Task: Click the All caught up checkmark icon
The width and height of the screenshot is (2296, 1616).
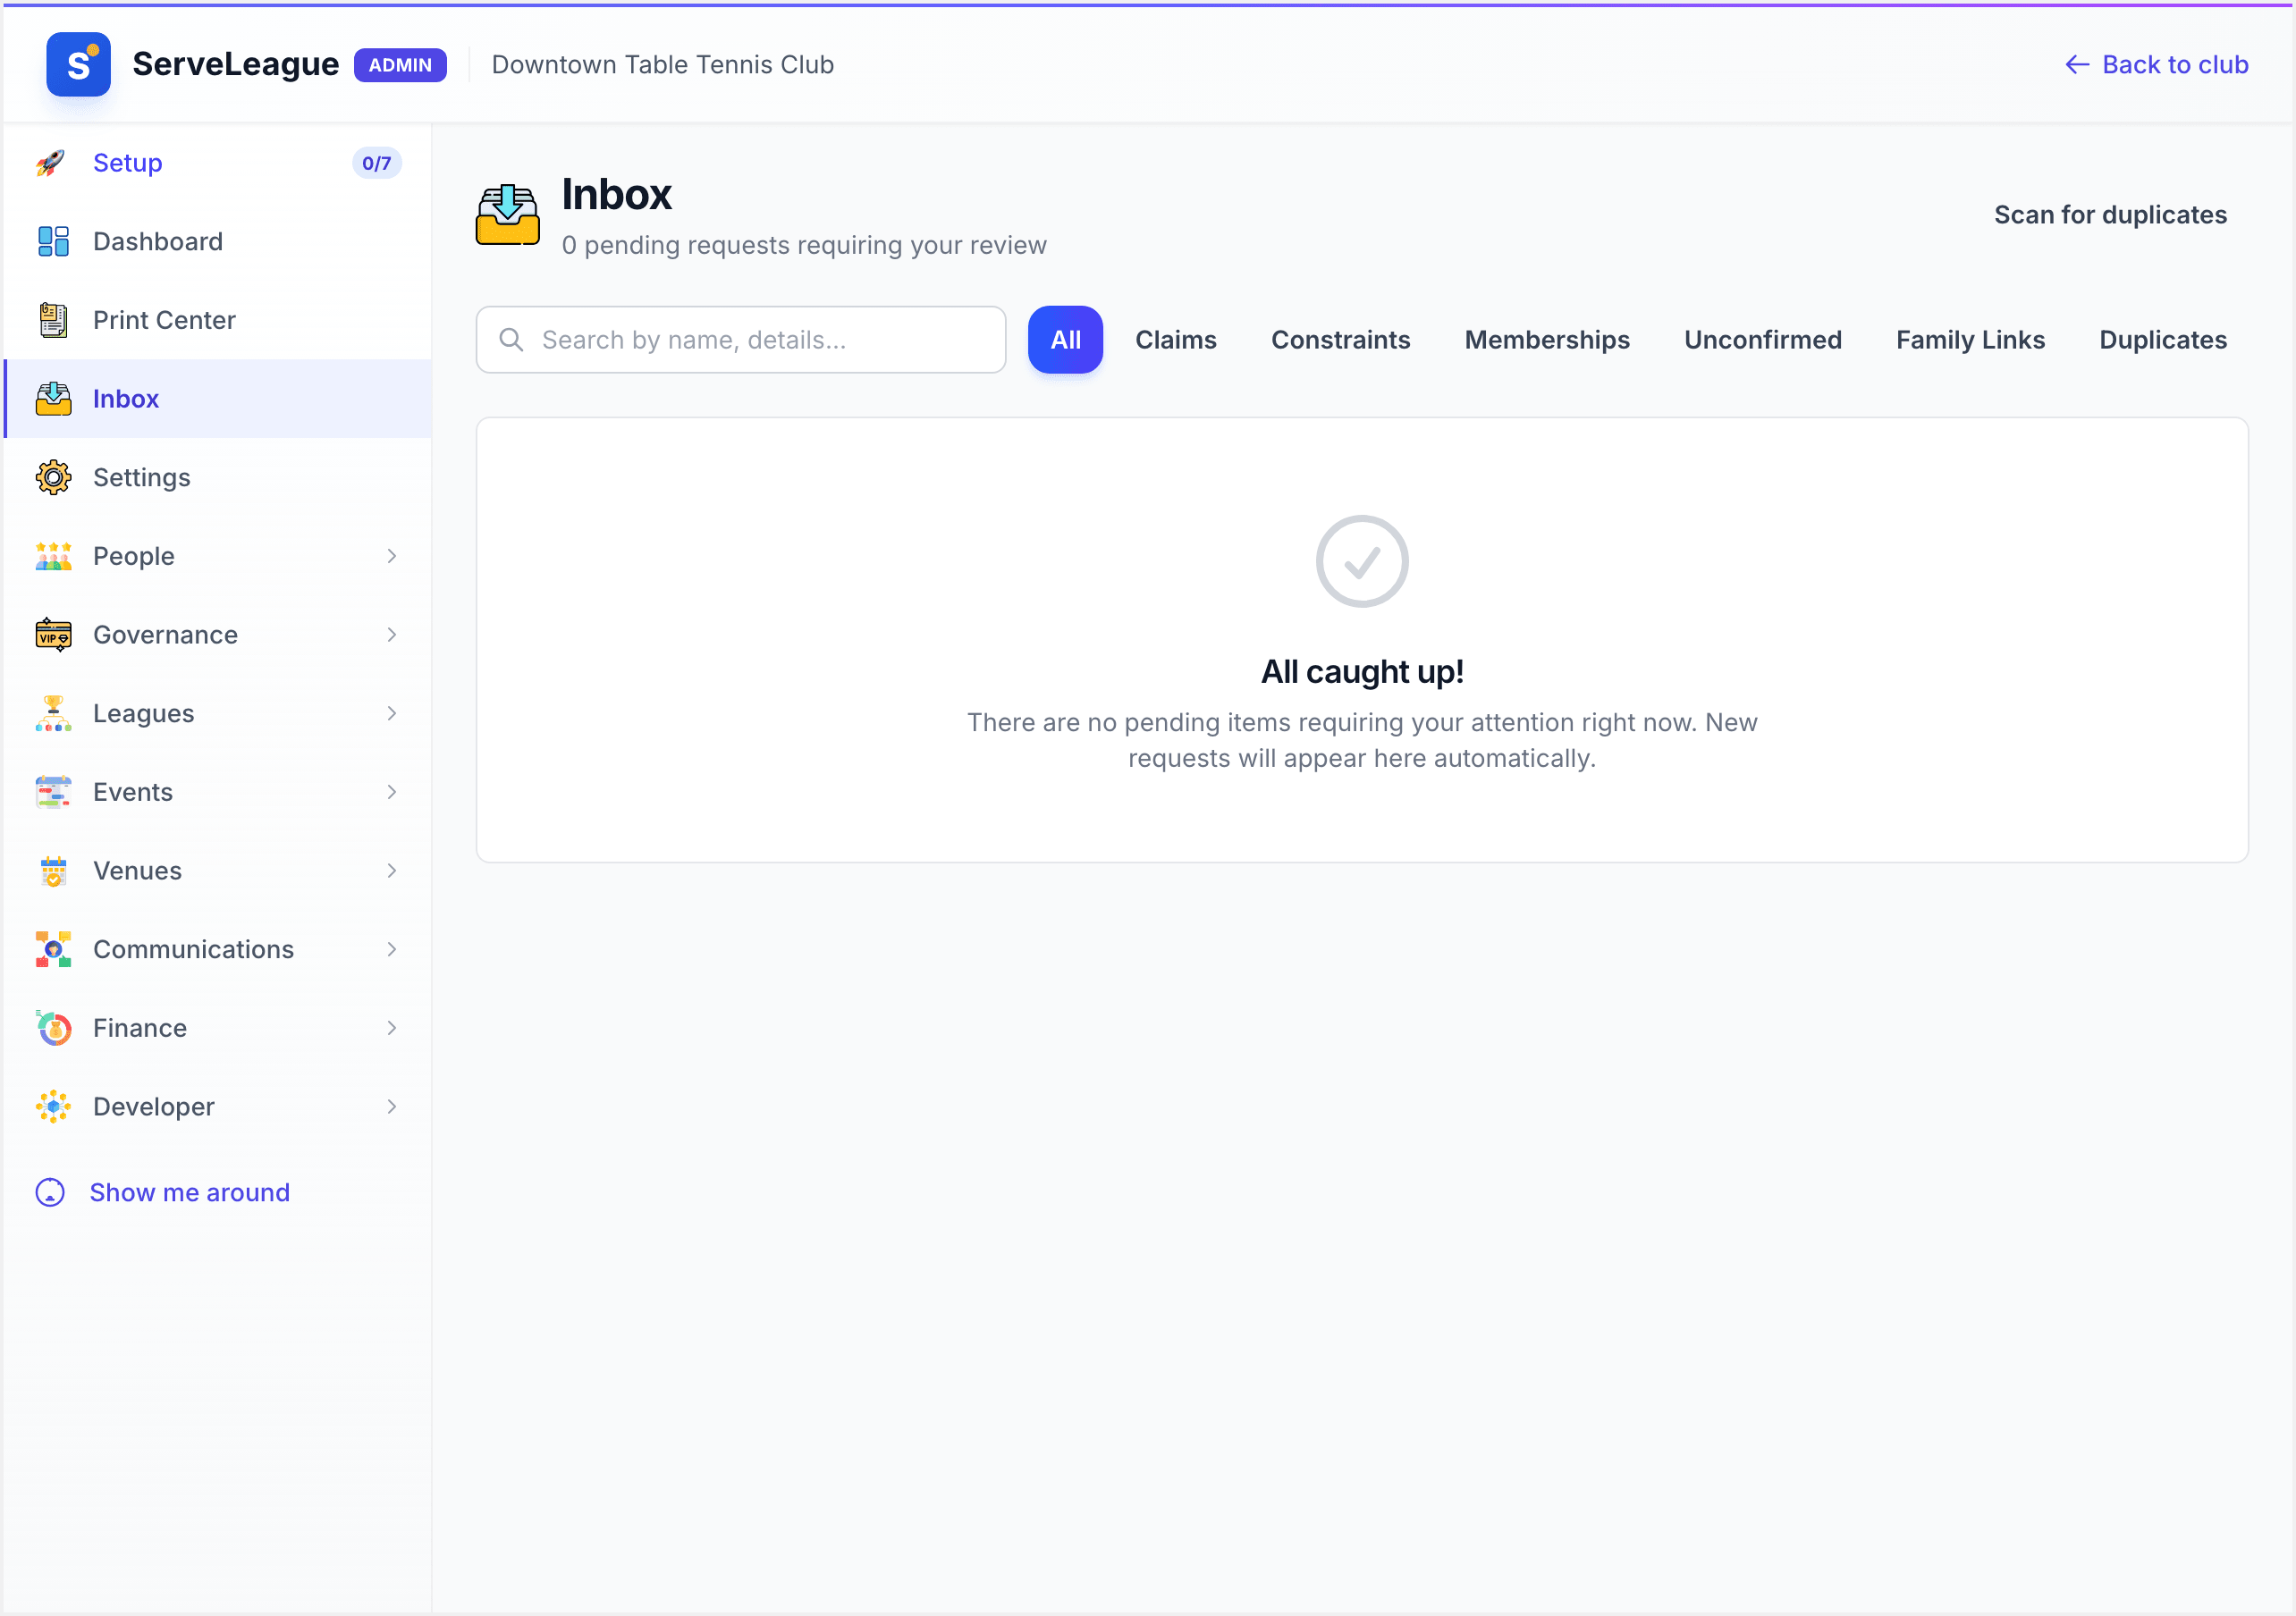Action: point(1362,561)
